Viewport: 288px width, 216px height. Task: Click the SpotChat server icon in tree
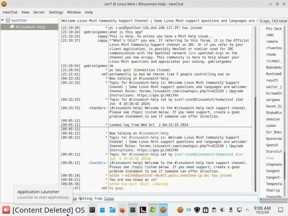click(x=8, y=20)
